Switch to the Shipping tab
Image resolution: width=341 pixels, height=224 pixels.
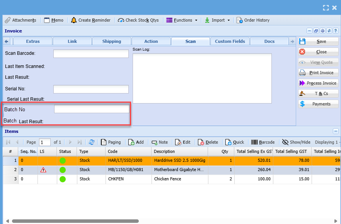click(111, 41)
